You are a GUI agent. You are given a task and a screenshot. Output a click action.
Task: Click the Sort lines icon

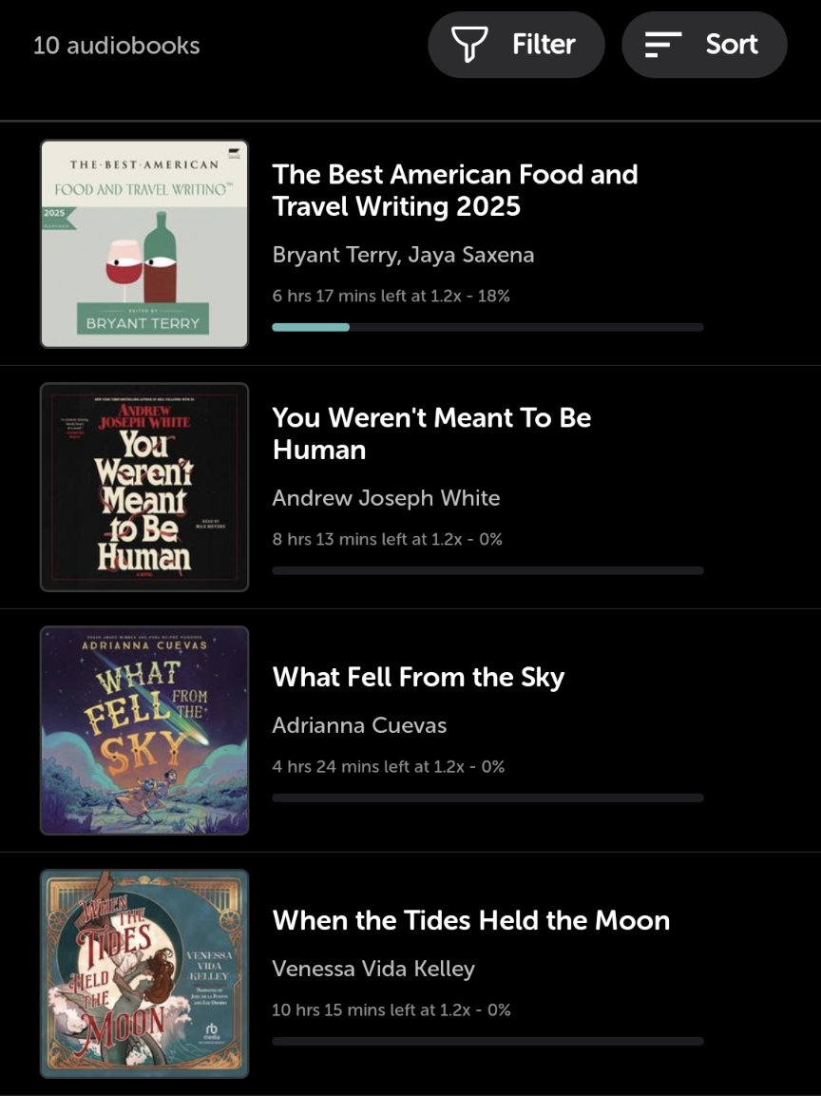[662, 45]
